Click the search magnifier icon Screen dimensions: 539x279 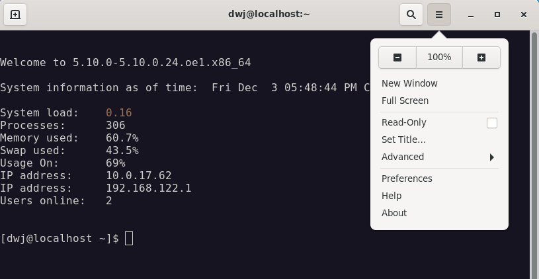[411, 15]
